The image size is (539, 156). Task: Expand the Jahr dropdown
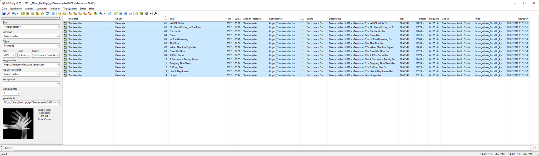coord(13,55)
